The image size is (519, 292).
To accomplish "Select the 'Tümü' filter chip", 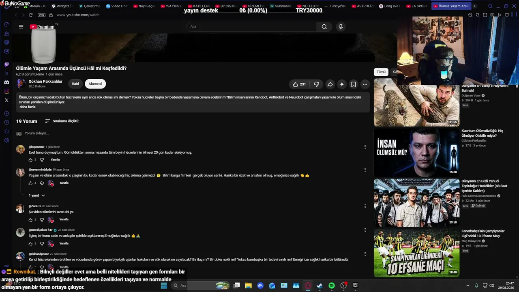I will tap(381, 72).
